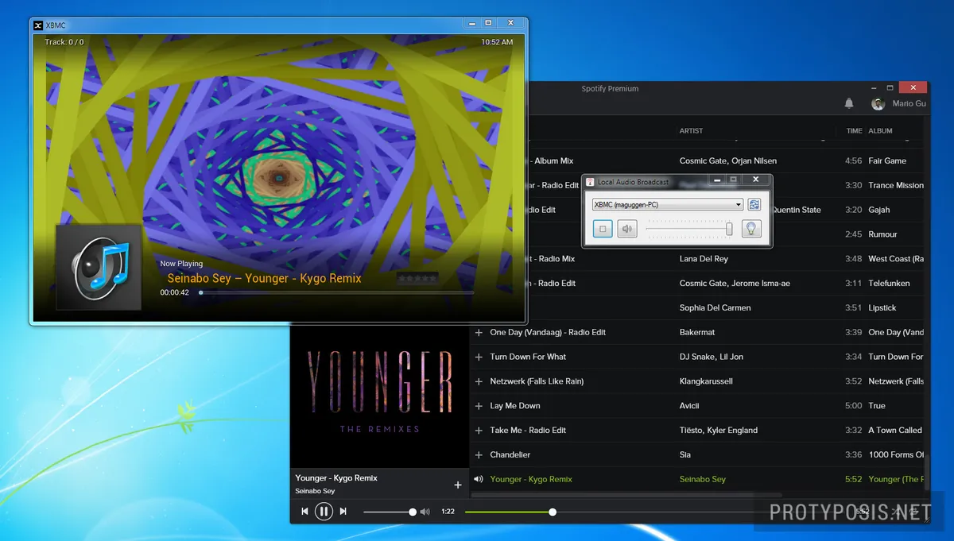954x541 pixels.
Task: Pause playback in Spotify
Action: (324, 511)
